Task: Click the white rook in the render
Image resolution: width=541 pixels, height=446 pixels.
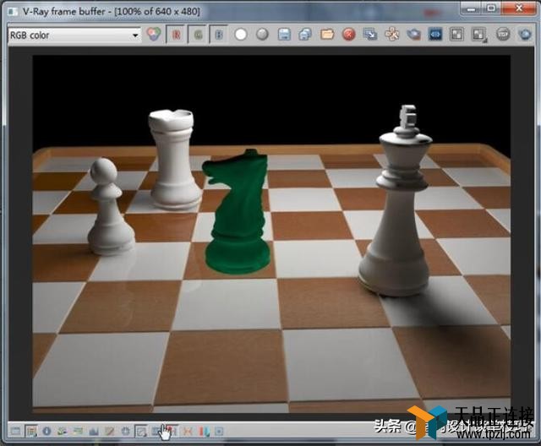Action: pyautogui.click(x=174, y=160)
